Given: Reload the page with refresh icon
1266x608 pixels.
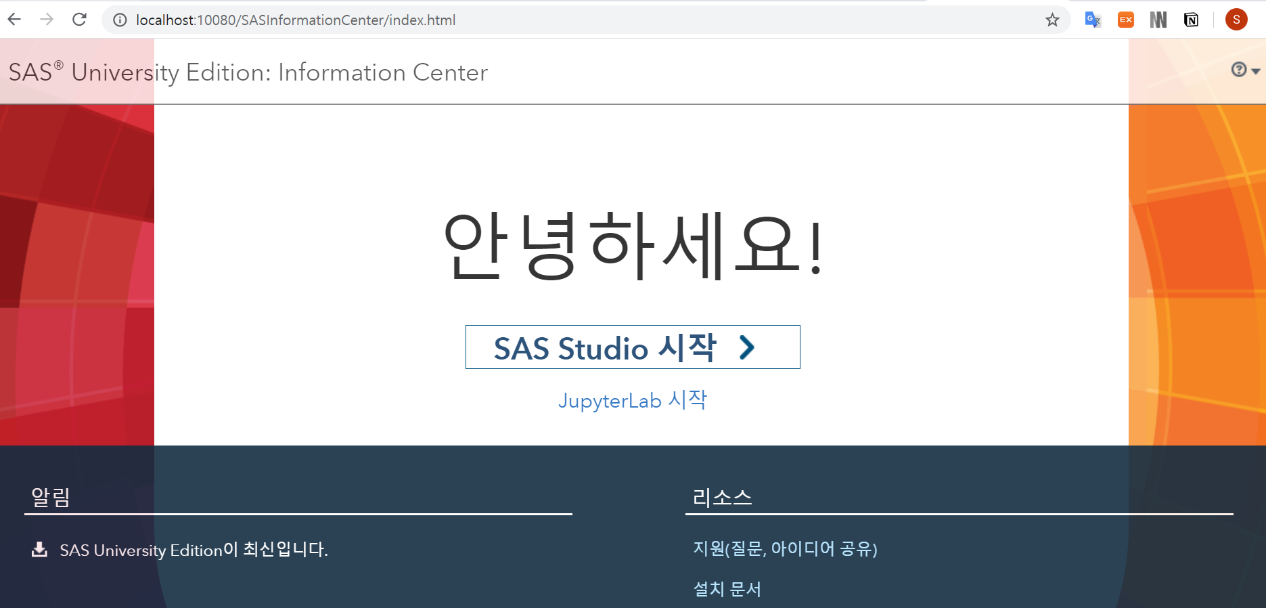Looking at the screenshot, I should tap(79, 20).
